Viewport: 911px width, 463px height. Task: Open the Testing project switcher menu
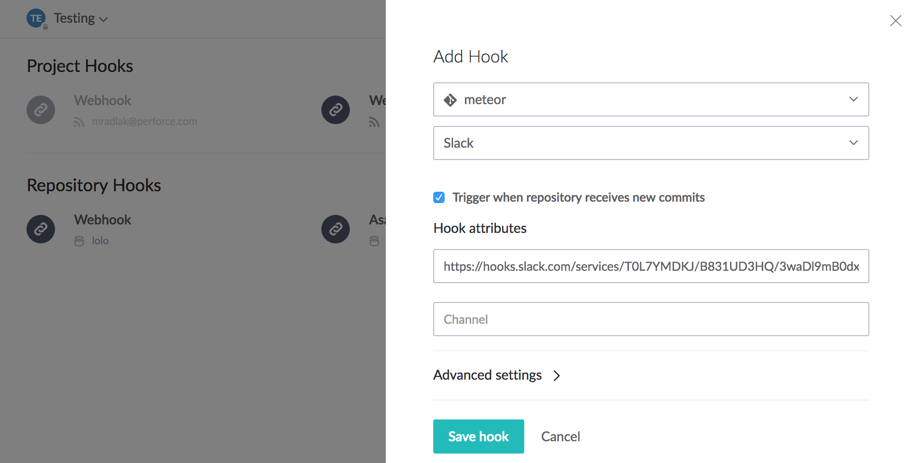pyautogui.click(x=81, y=18)
